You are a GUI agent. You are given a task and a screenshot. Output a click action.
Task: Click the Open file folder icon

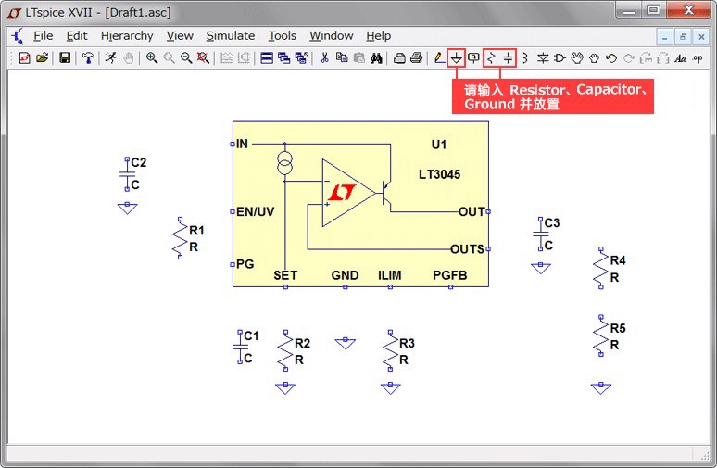[x=42, y=57]
